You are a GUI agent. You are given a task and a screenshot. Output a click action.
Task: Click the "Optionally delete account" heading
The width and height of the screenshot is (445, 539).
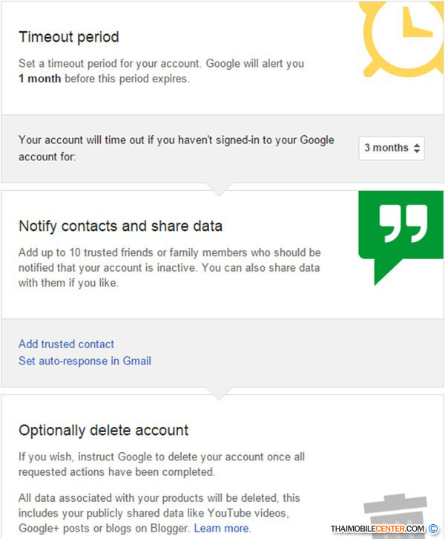[x=103, y=430]
